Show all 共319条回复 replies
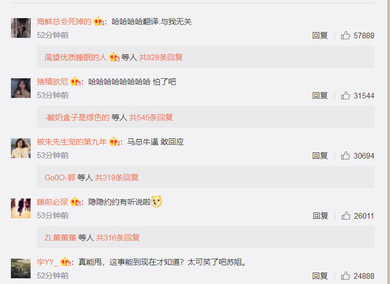The width and height of the screenshot is (390, 284). click(x=117, y=177)
